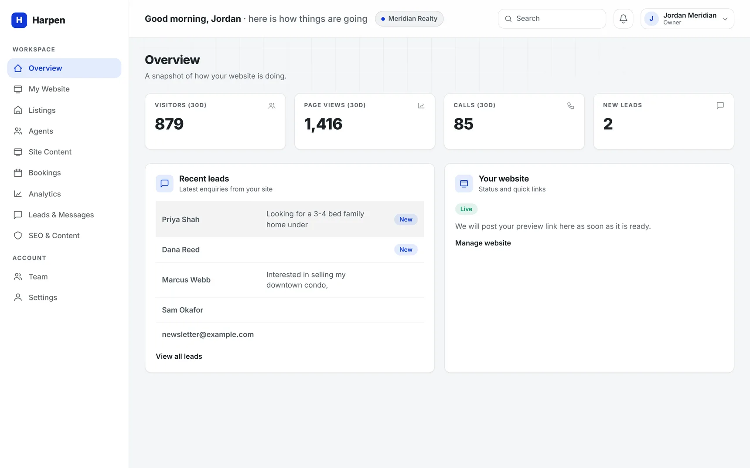
Task: Click the Your website monitor icon
Action: 464,183
